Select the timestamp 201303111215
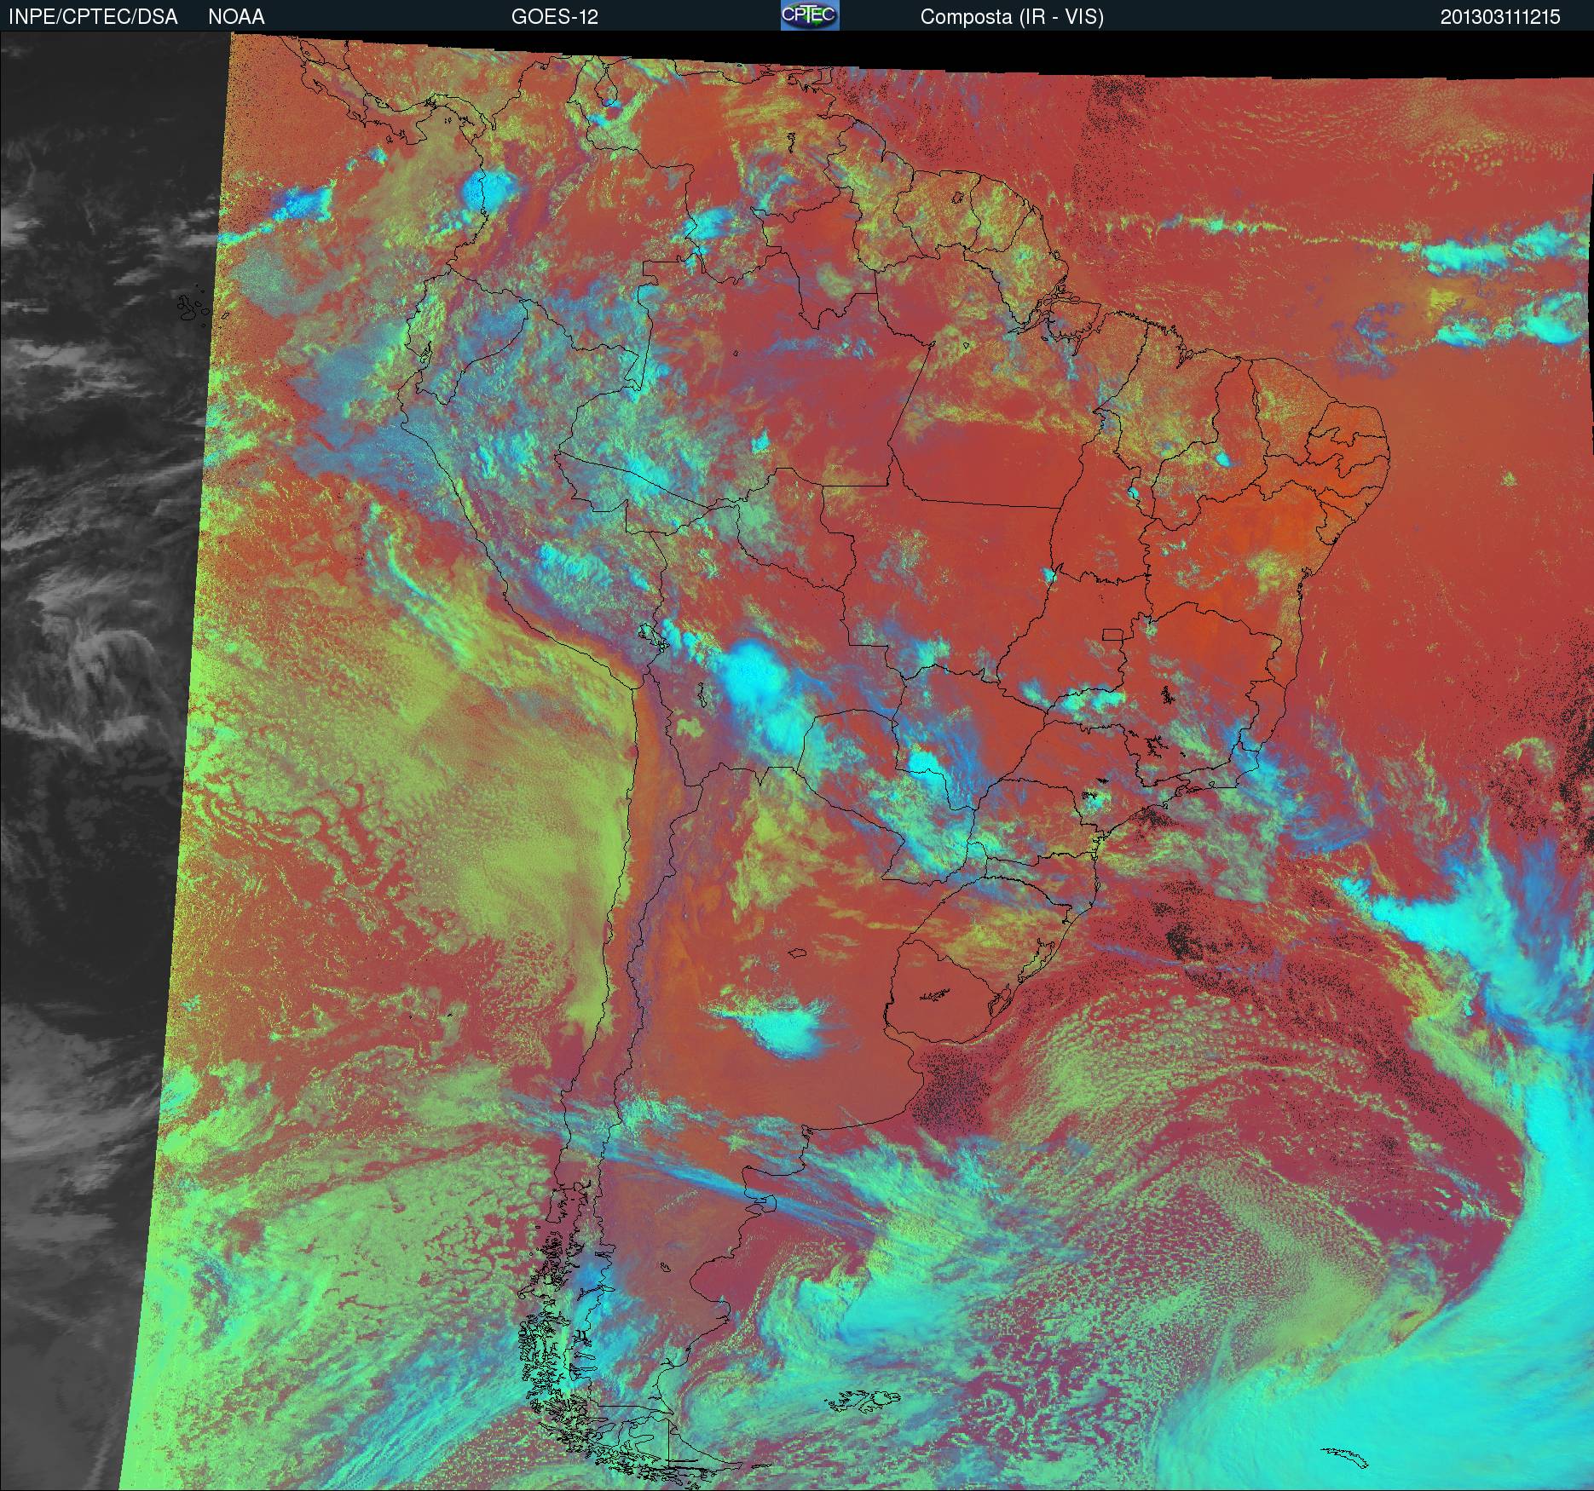This screenshot has height=1491, width=1594. [1501, 17]
